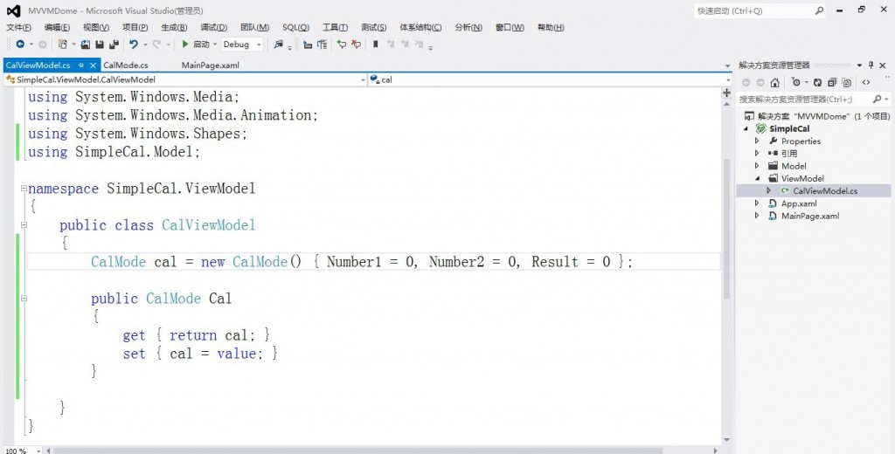Image resolution: width=895 pixels, height=454 pixels.
Task: Select the 引用 references node
Action: (789, 154)
